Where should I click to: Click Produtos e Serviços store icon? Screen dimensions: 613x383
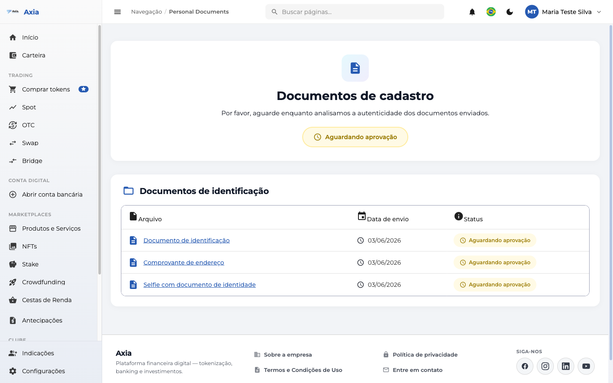coord(13,229)
